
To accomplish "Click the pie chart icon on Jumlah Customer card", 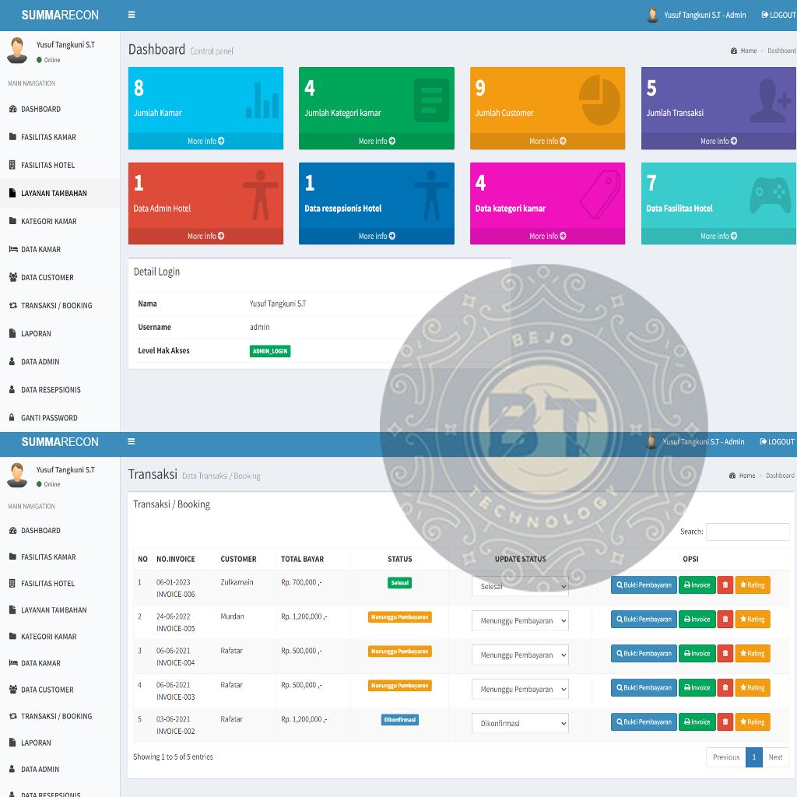I will pyautogui.click(x=599, y=100).
